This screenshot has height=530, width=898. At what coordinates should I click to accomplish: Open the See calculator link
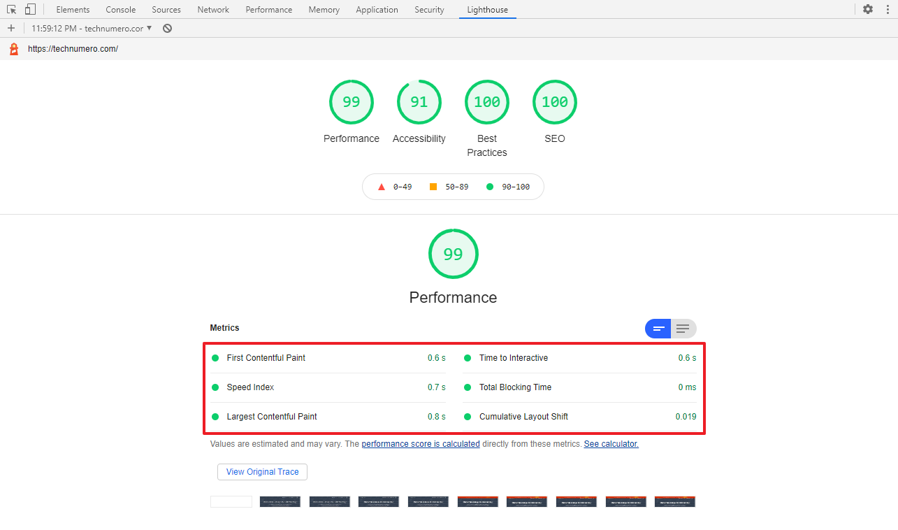tap(611, 443)
